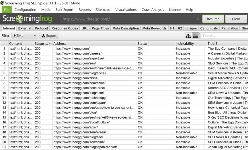Click the Screaming Frog logo
Image resolution: width=248 pixels, height=150 pixels.
[27, 19]
